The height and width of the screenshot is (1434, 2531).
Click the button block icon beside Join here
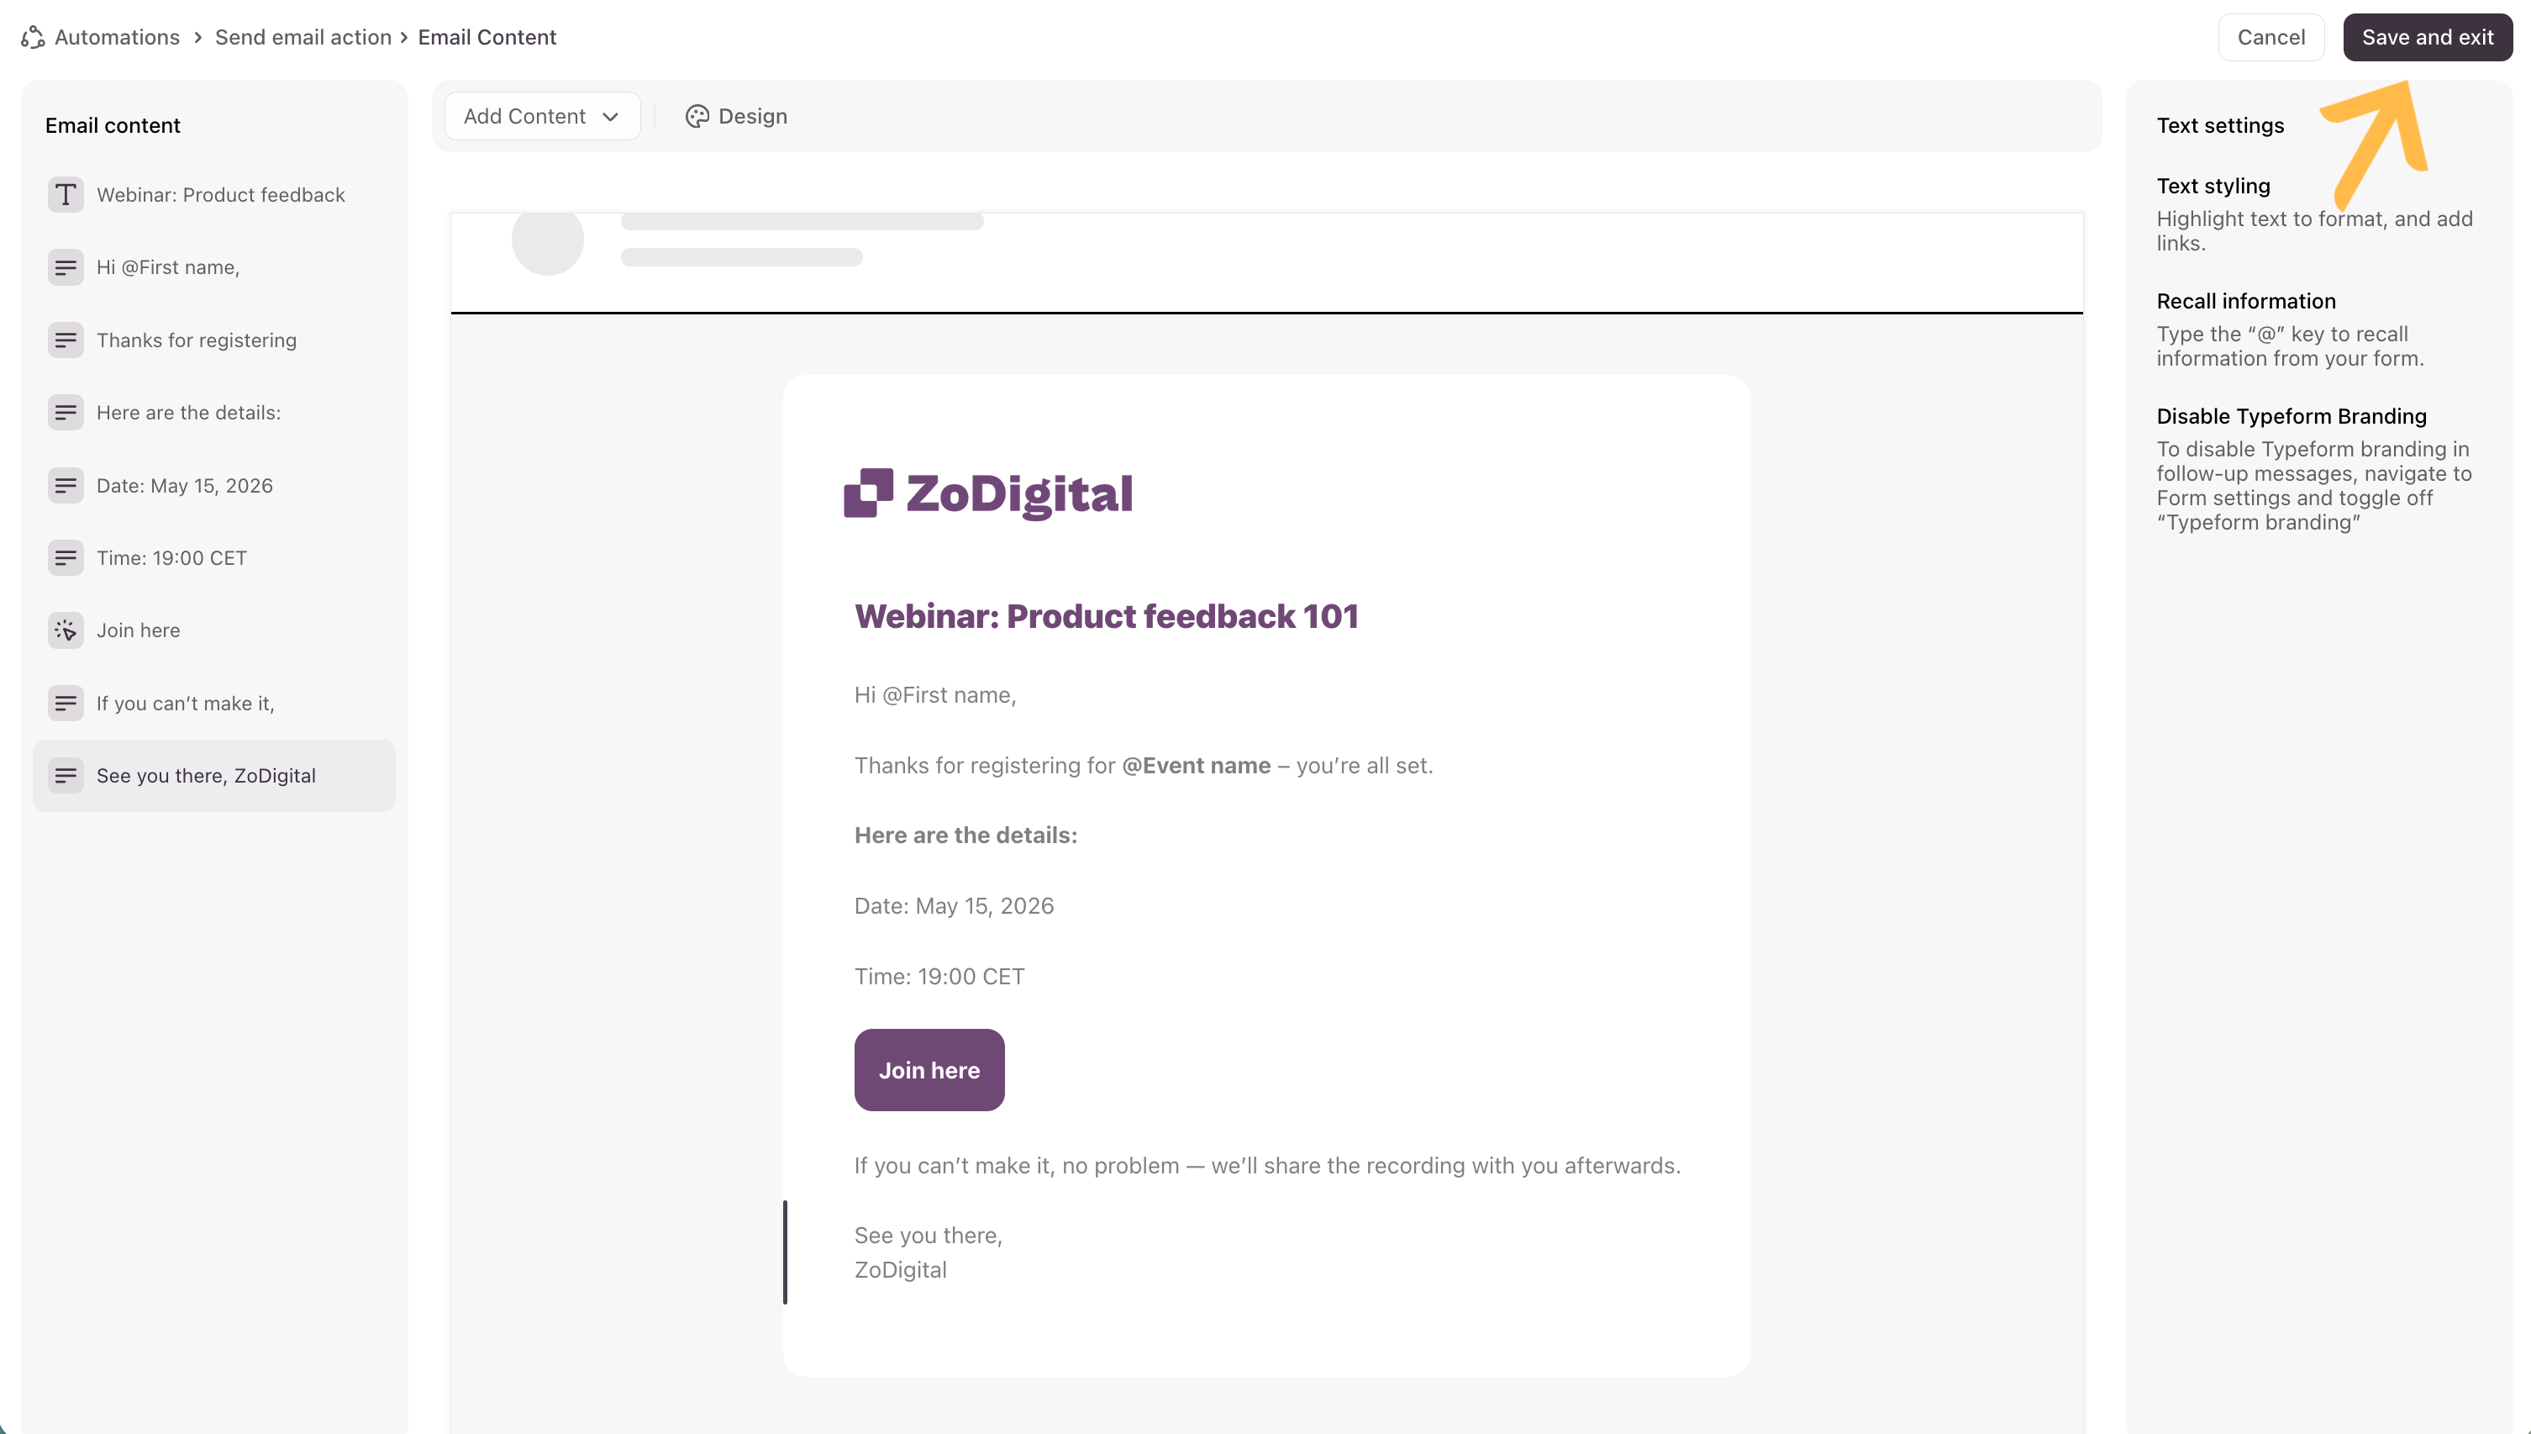point(65,630)
